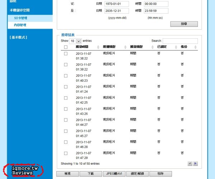Switch to 基本模式 link
This screenshot has height=179, width=215.
(x=18, y=37)
